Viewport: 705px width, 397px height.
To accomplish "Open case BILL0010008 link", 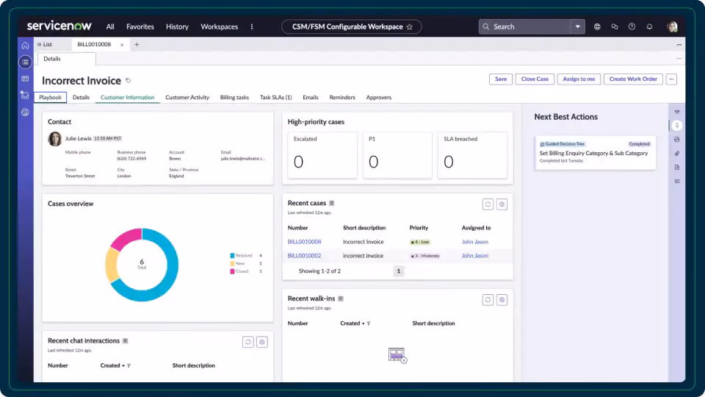I will (304, 242).
